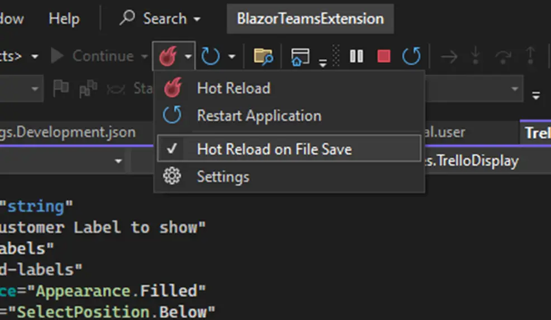Click the BlazorTeamsExtension solution name label
Screen dimensions: 551x320
coord(310,19)
